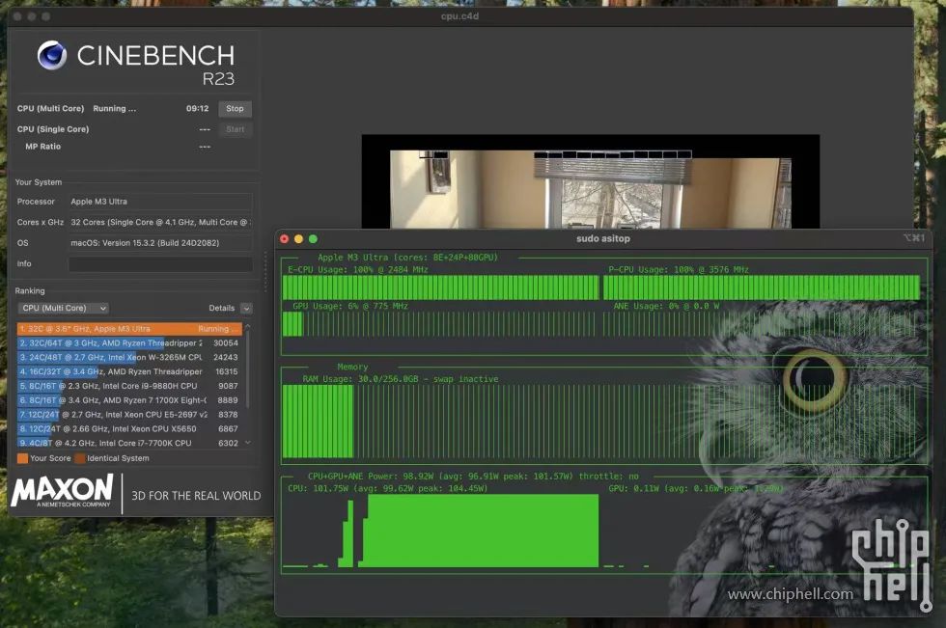This screenshot has height=628, width=946.
Task: Click the E-CPU Usage green bar
Action: click(x=441, y=287)
